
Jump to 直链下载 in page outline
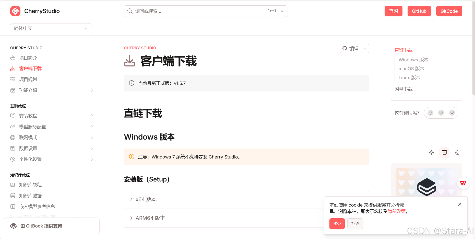[403, 50]
